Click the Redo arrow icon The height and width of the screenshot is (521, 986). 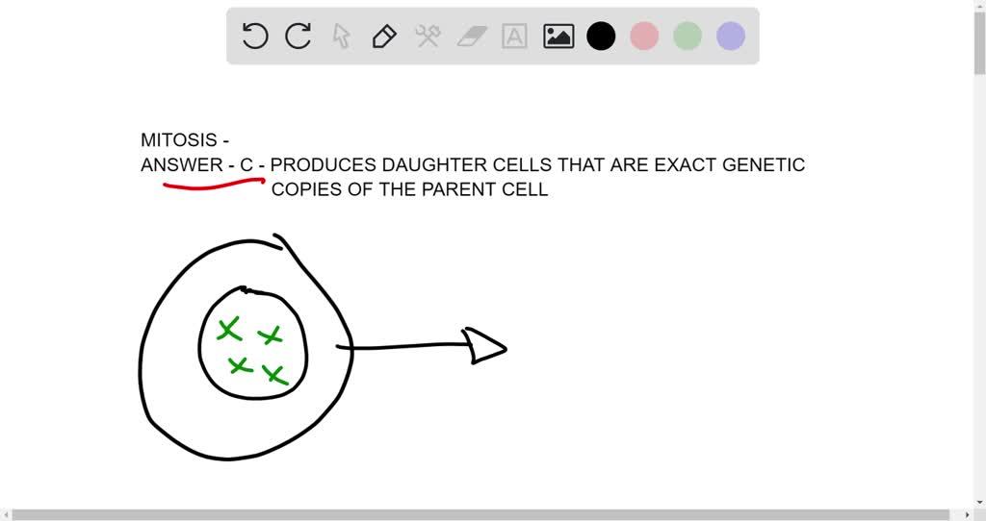click(x=298, y=37)
